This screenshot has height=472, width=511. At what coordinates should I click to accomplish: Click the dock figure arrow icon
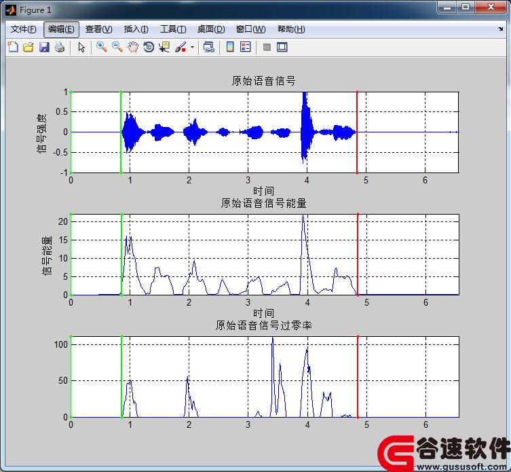501,29
